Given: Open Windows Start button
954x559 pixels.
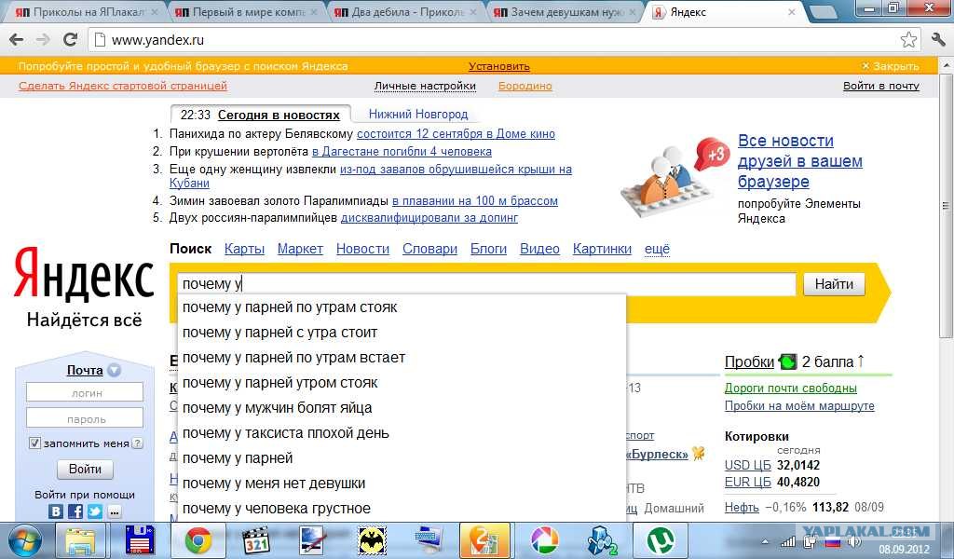Looking at the screenshot, I should click(23, 540).
